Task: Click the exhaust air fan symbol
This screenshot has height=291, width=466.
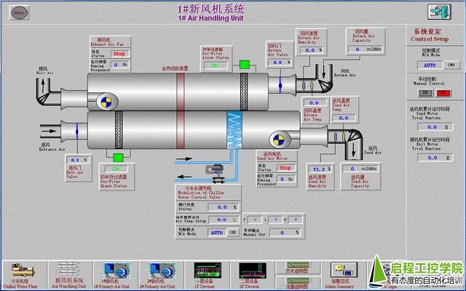Action: [106, 100]
